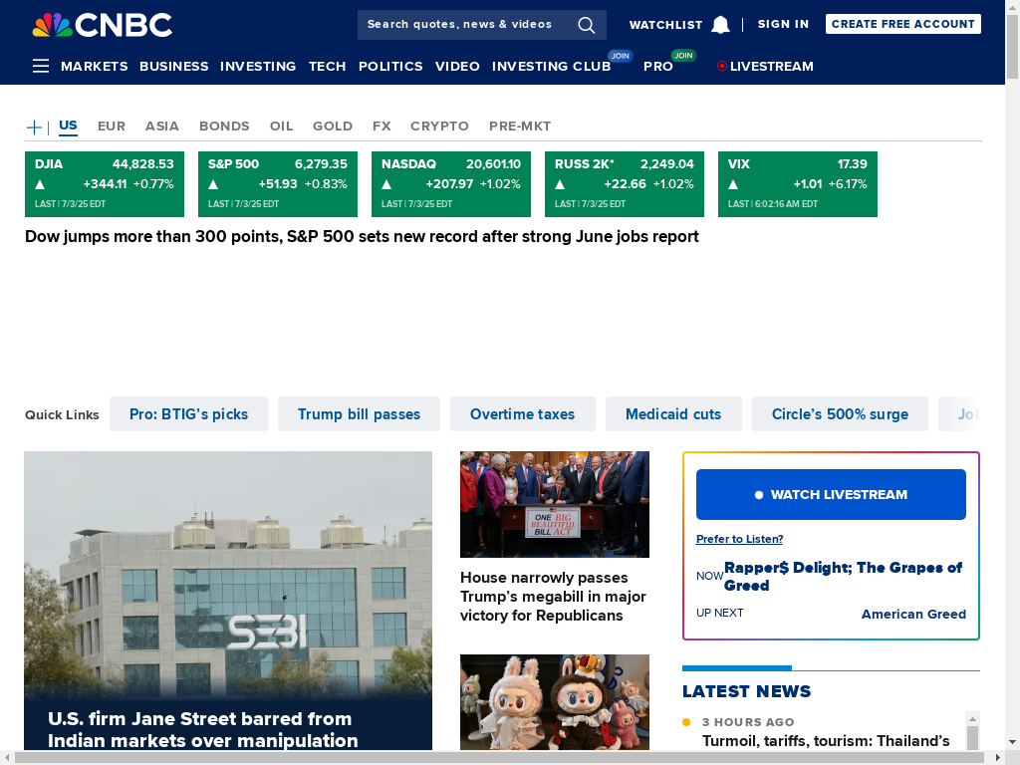Click the Investing Club JOIN badge

620,56
